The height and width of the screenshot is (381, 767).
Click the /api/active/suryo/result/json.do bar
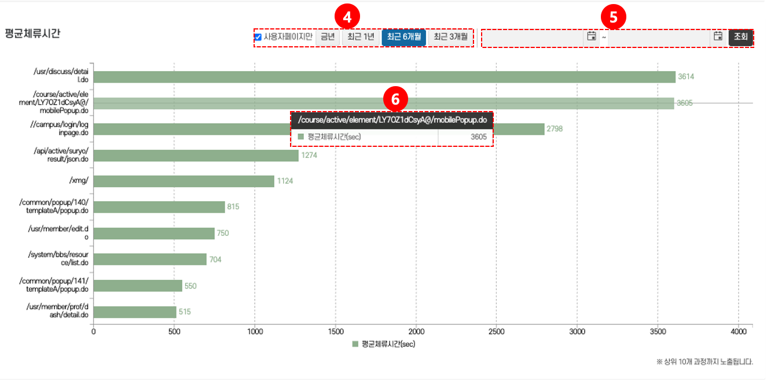click(196, 156)
